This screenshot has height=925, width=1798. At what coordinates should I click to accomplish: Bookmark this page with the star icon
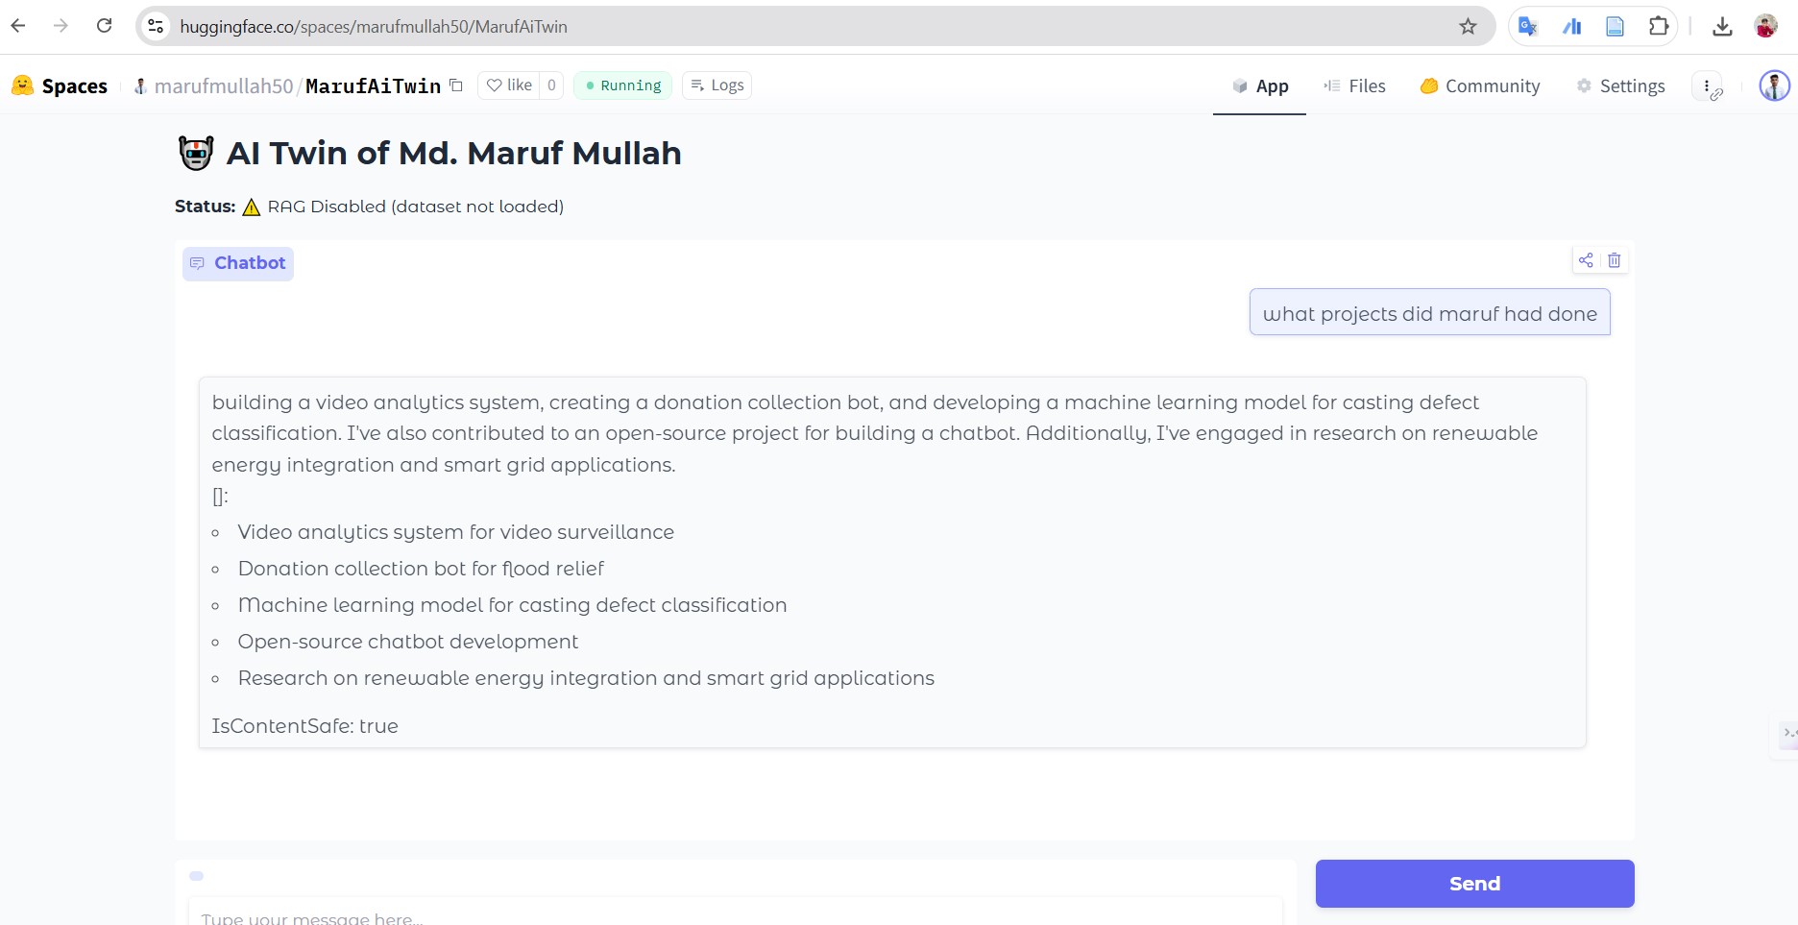(x=1468, y=27)
